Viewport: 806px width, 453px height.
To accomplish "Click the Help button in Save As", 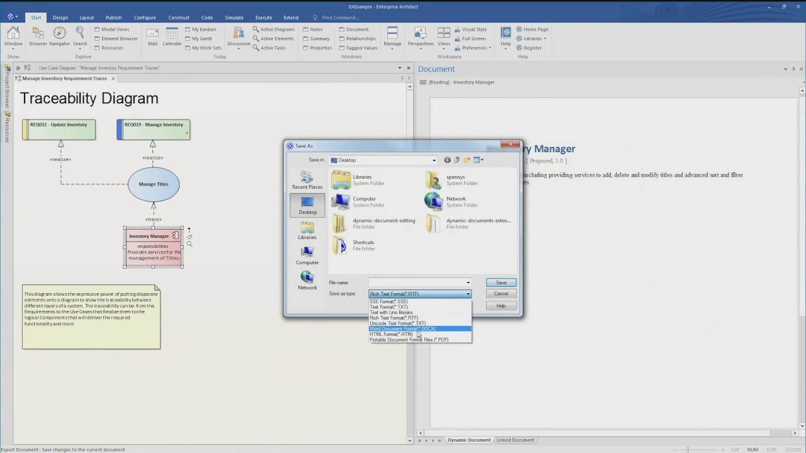I will coord(501,306).
